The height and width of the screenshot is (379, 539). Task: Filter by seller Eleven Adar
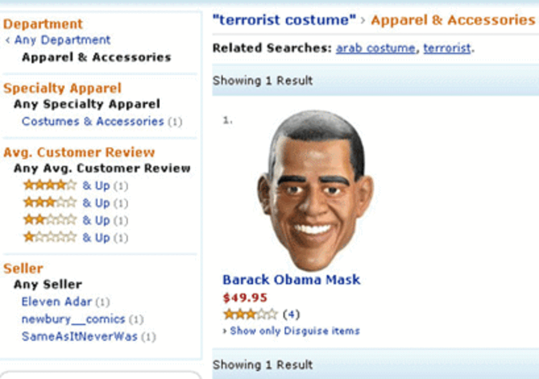[56, 302]
